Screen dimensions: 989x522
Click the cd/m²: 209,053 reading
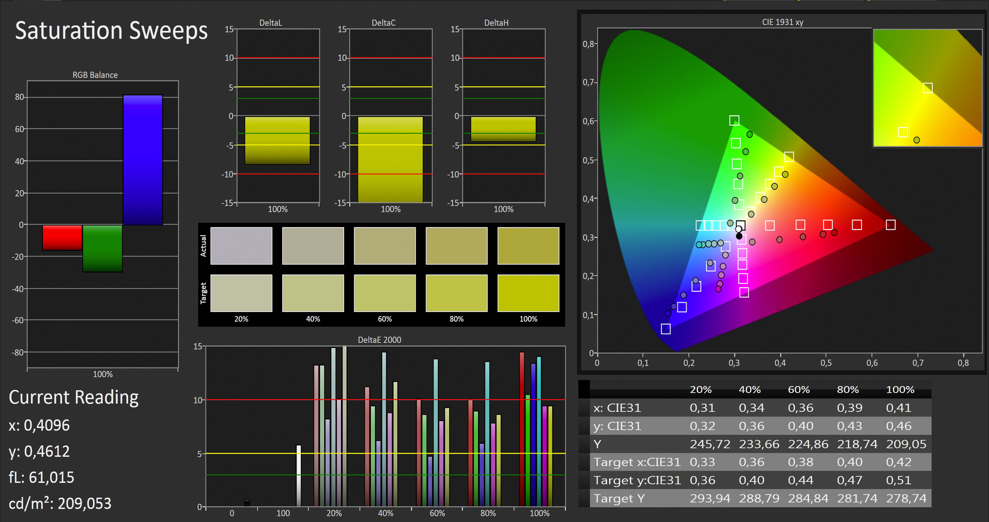point(60,503)
